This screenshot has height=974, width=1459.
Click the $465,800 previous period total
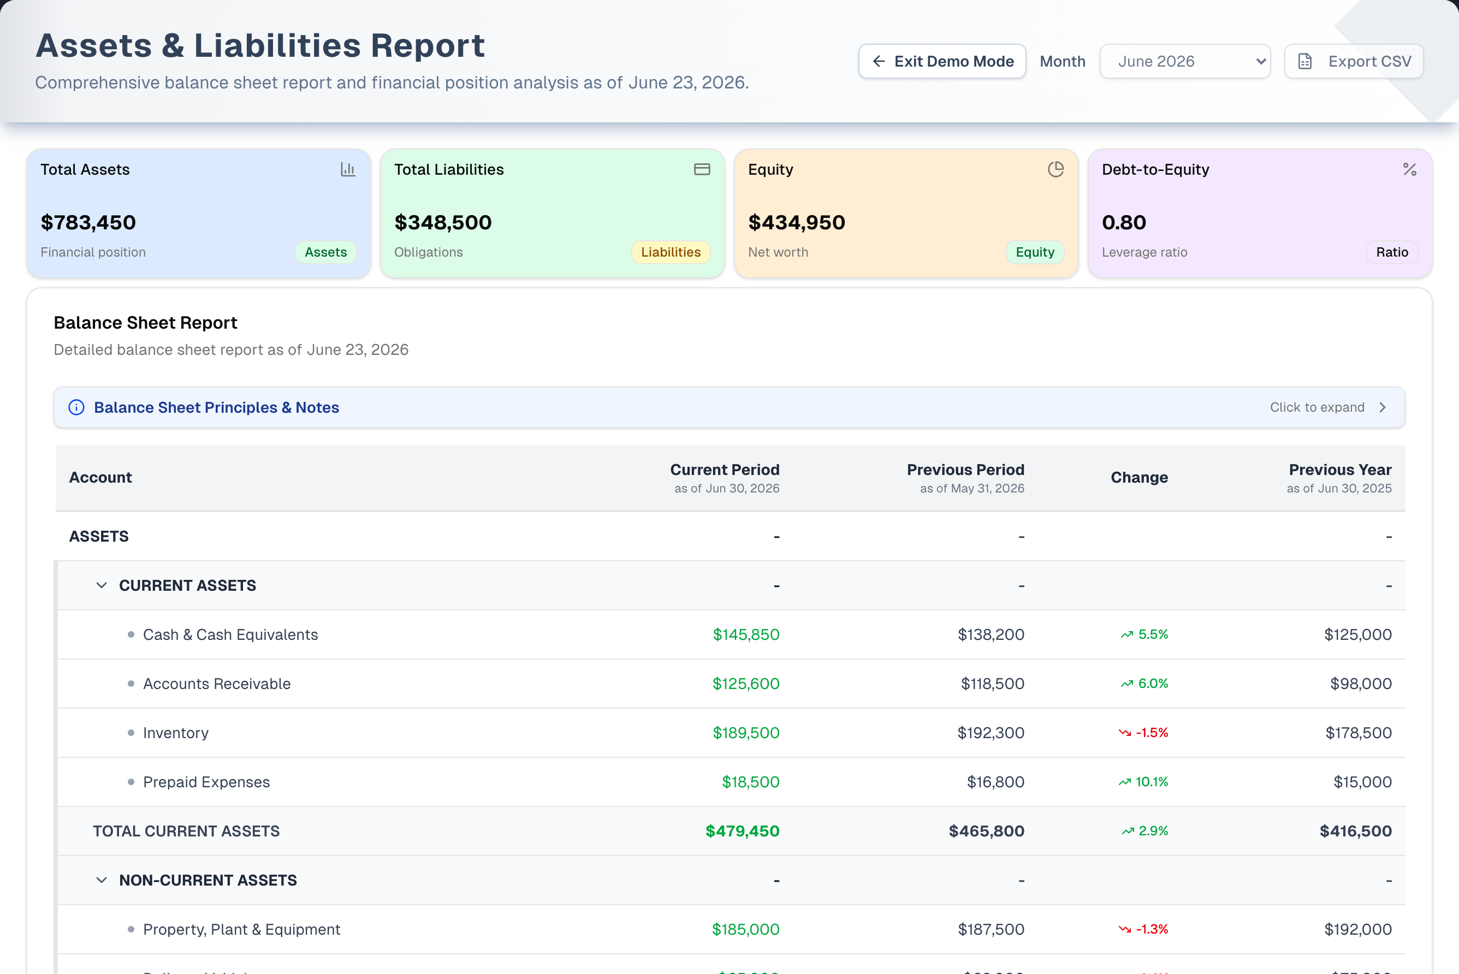[986, 830]
